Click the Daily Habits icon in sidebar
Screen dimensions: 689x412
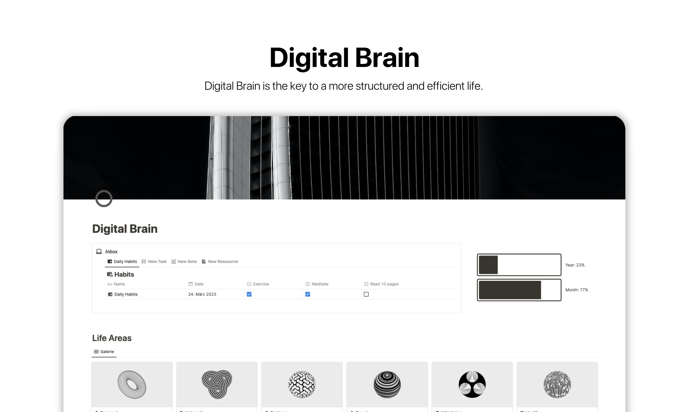109,261
